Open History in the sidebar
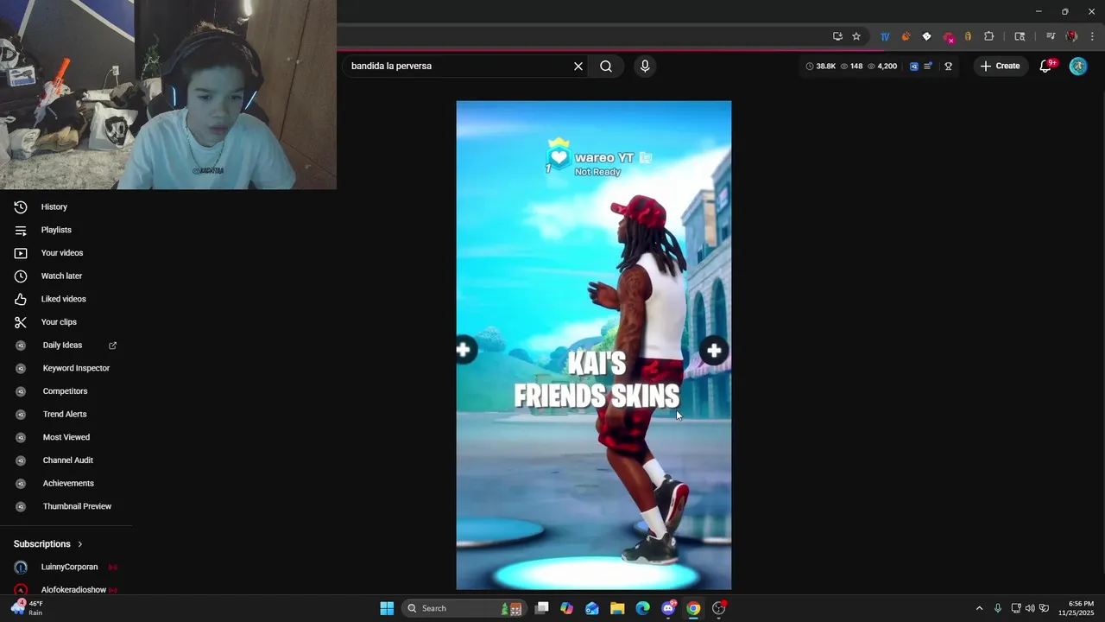 (x=54, y=206)
